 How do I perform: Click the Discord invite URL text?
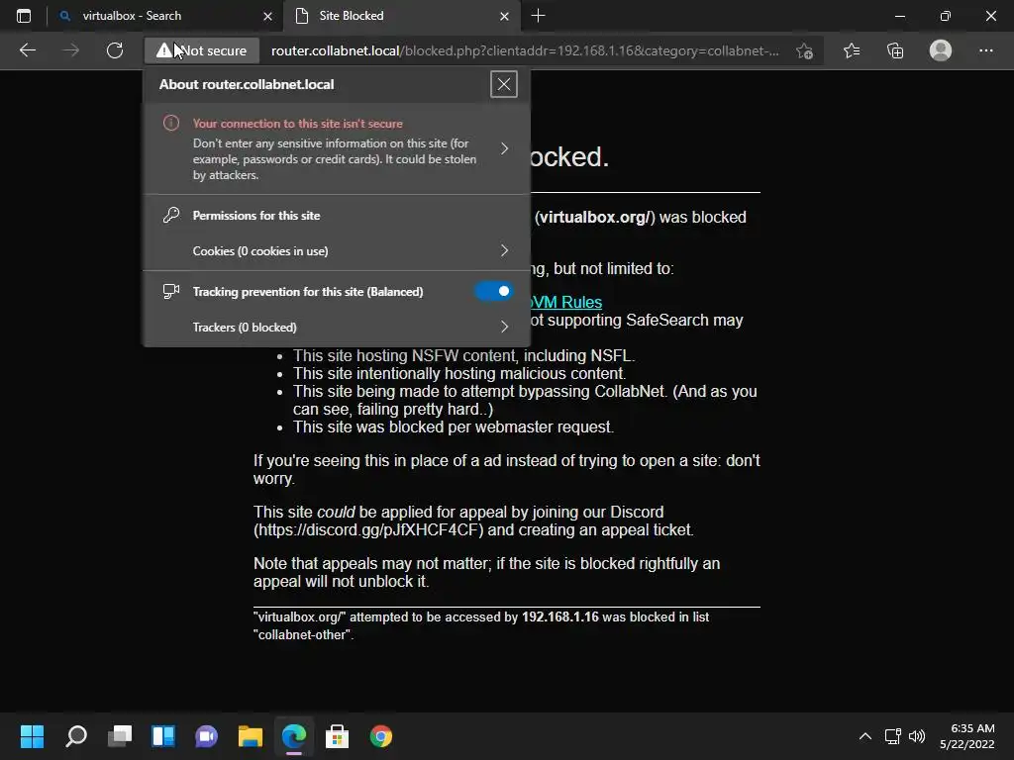(x=368, y=530)
